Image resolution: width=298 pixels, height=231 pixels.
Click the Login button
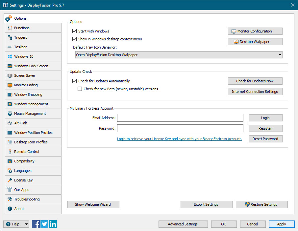[265, 118]
